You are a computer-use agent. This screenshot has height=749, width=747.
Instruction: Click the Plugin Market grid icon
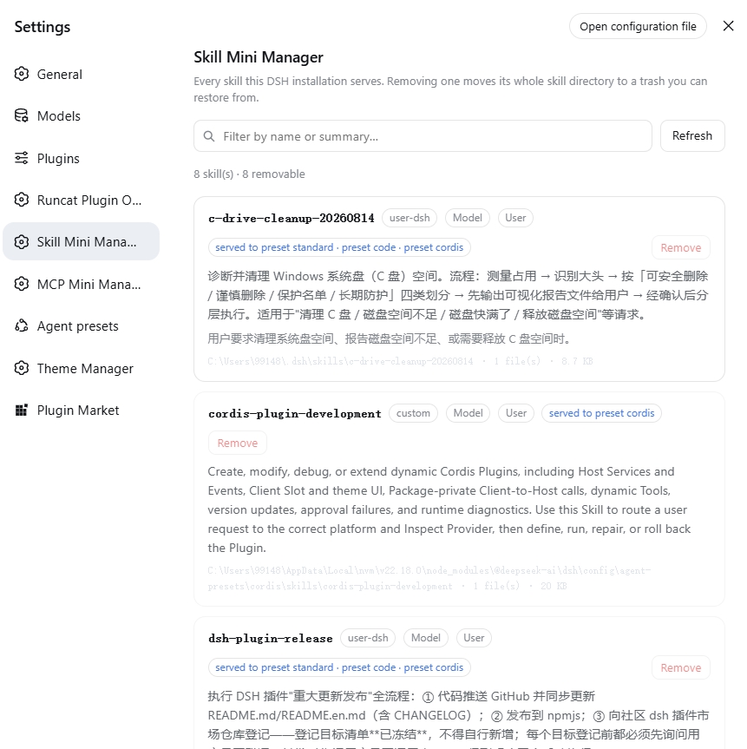pyautogui.click(x=22, y=410)
